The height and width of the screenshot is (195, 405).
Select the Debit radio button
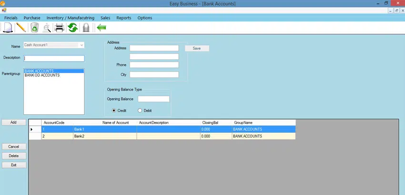[x=140, y=111]
